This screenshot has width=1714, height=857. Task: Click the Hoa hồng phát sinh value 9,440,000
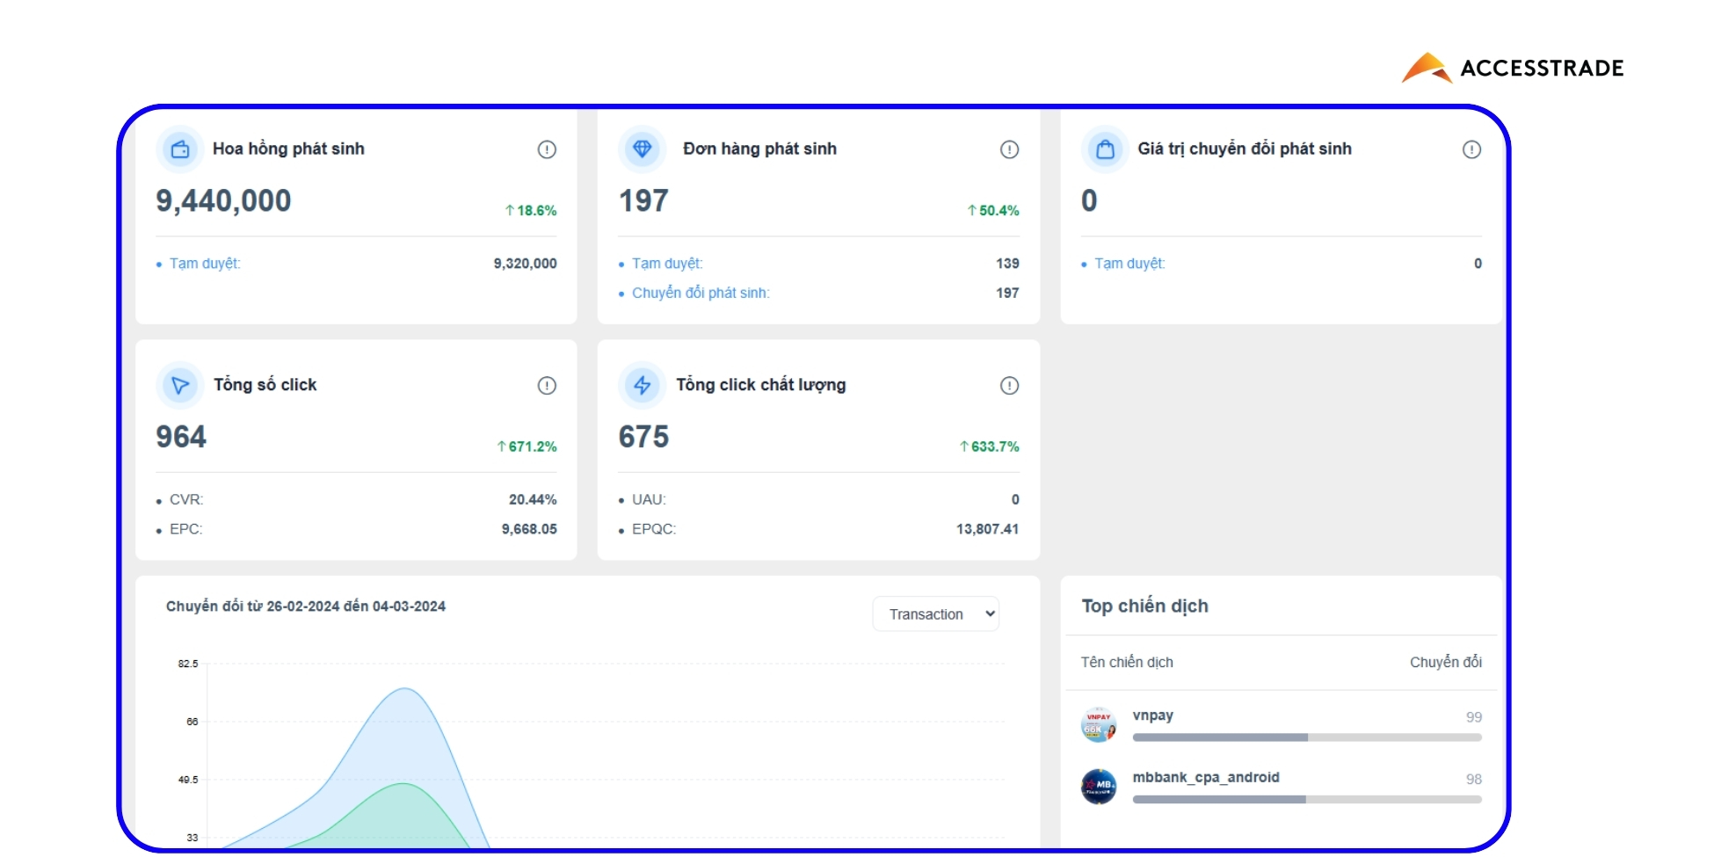coord(223,201)
